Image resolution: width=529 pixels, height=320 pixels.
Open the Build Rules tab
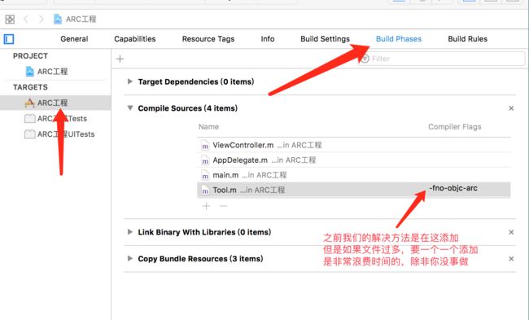point(468,39)
